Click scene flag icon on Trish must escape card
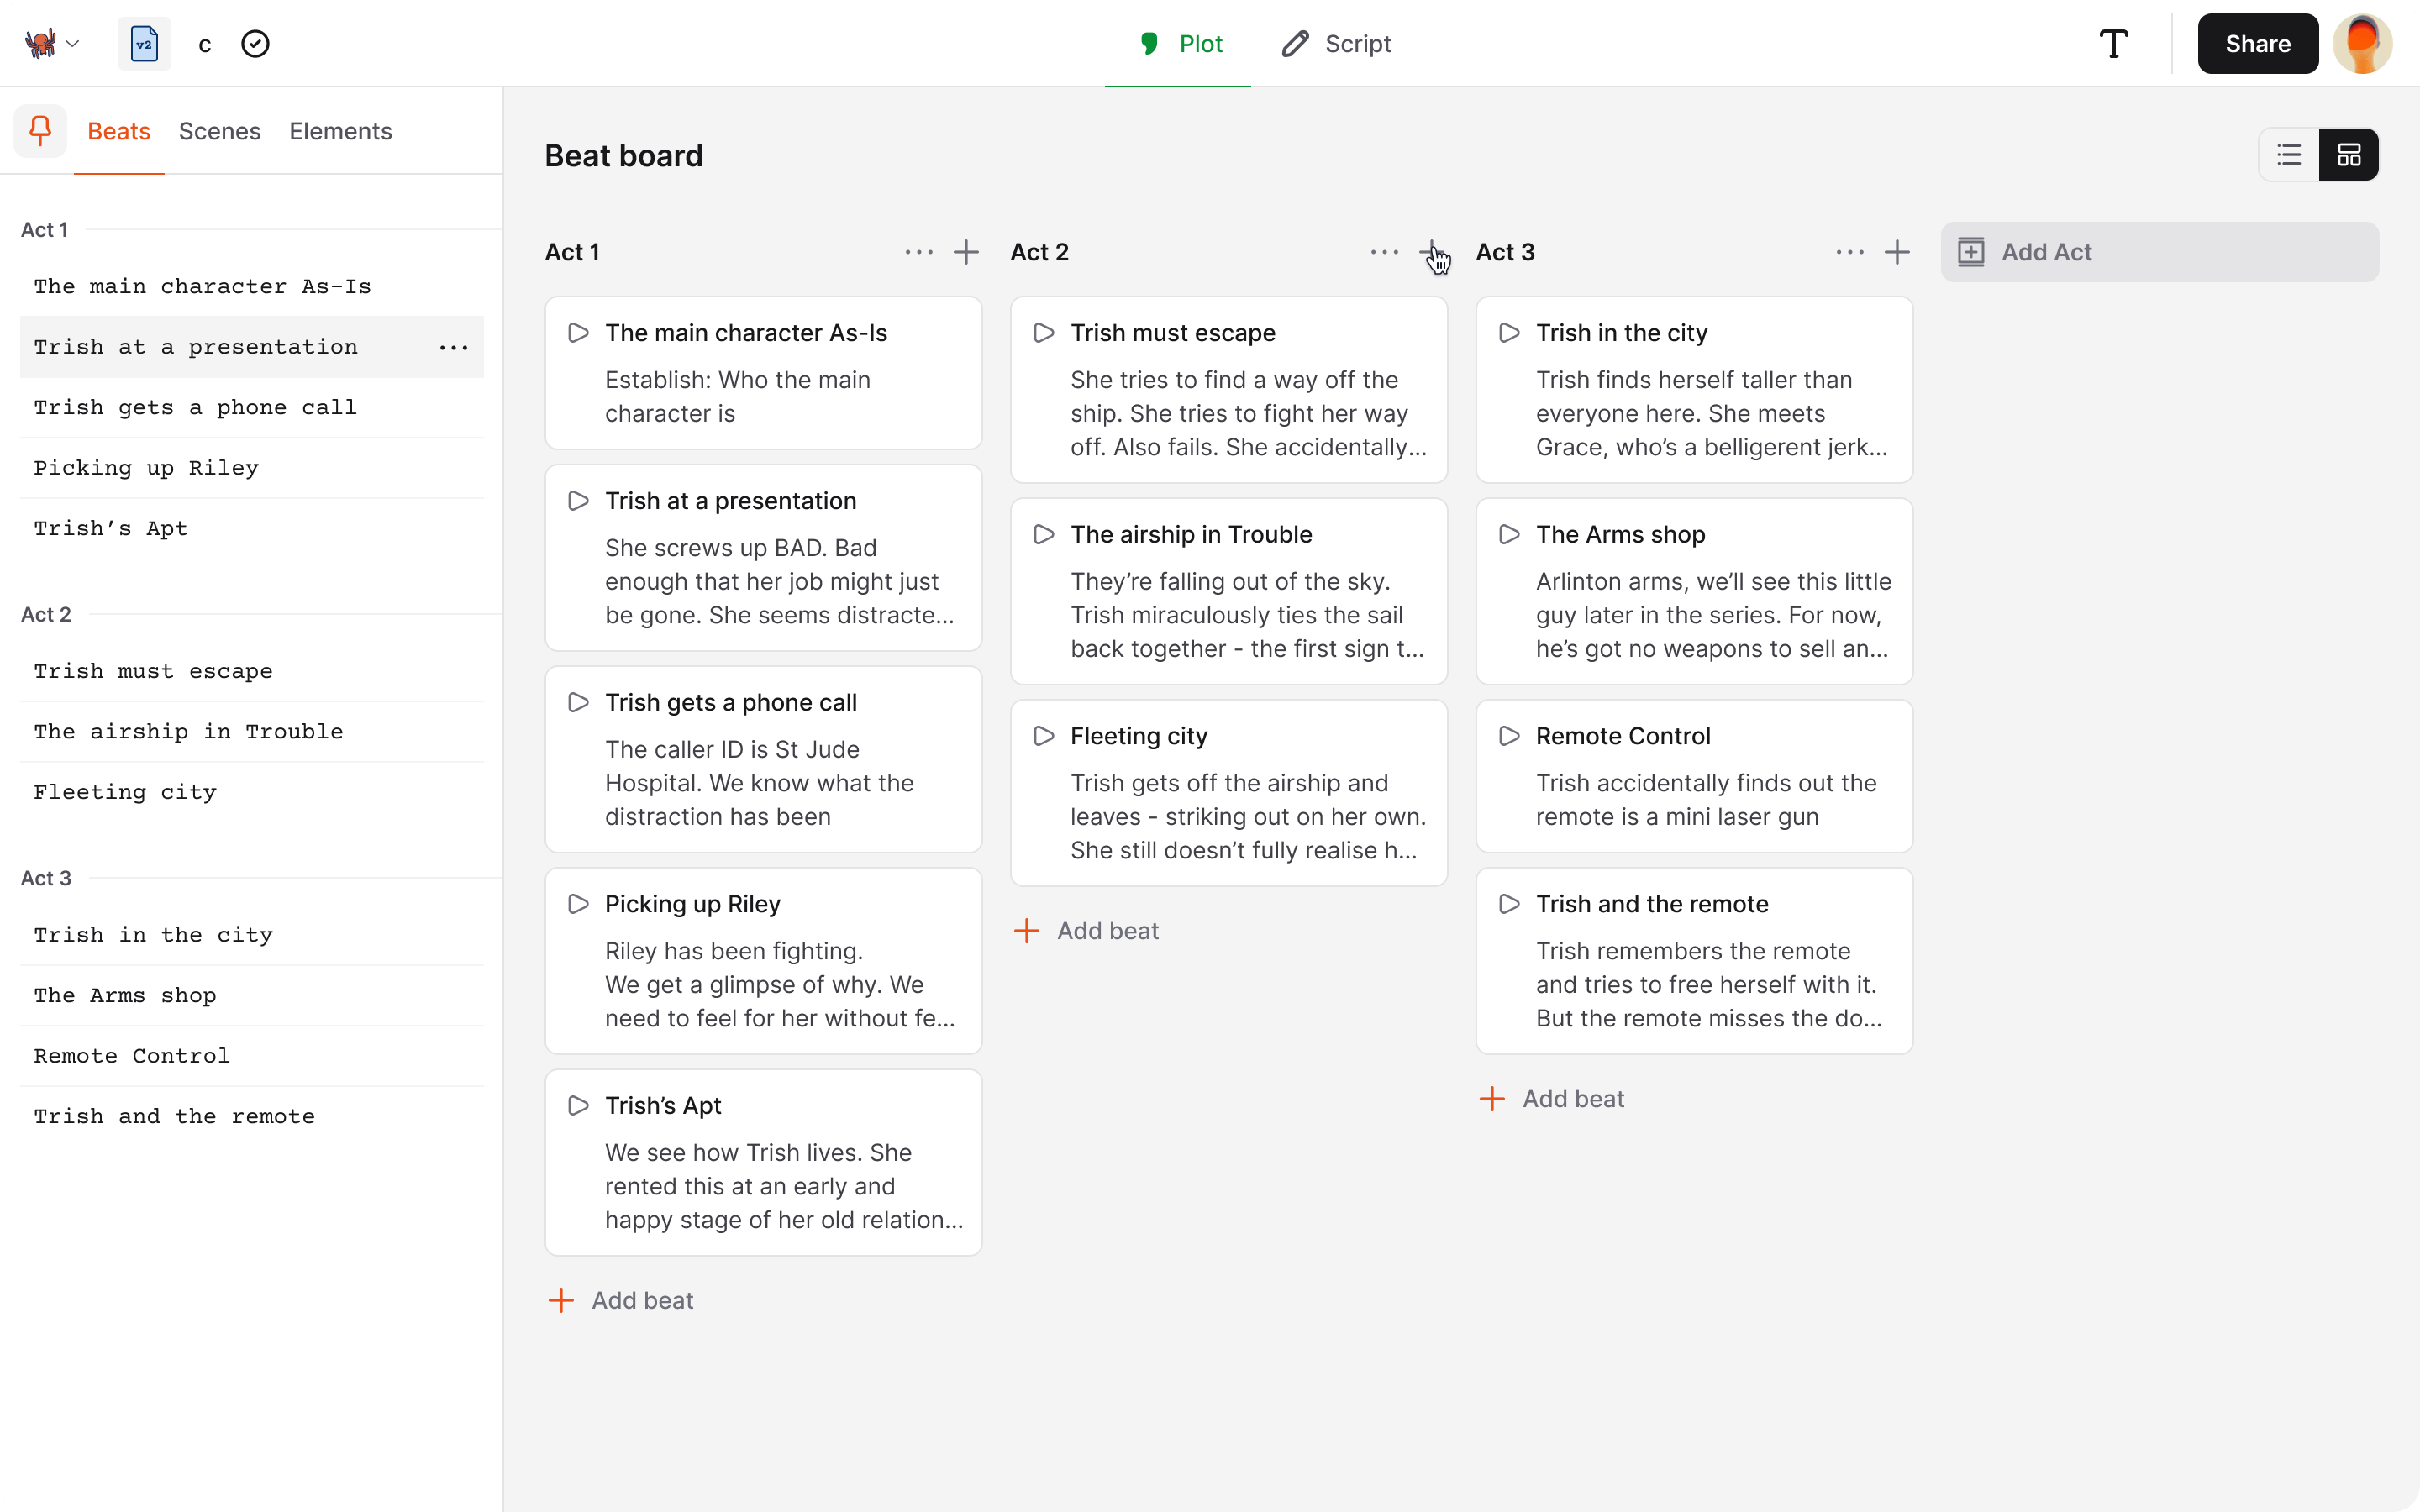 point(1044,333)
